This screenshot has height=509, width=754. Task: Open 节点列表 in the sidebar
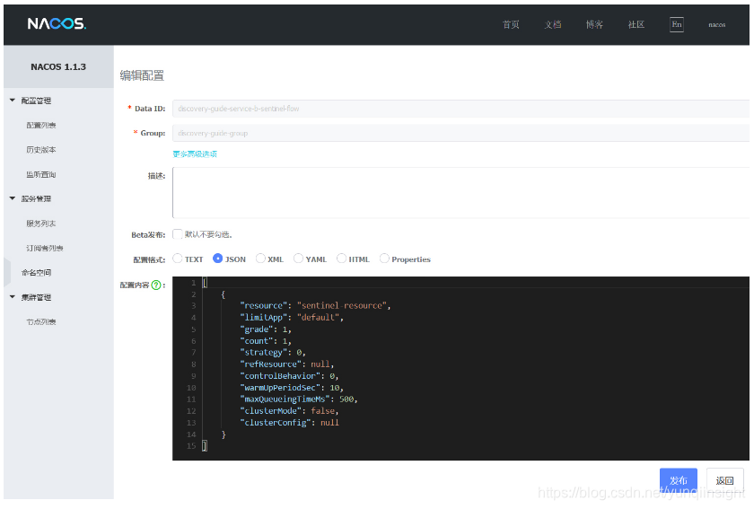pos(41,322)
